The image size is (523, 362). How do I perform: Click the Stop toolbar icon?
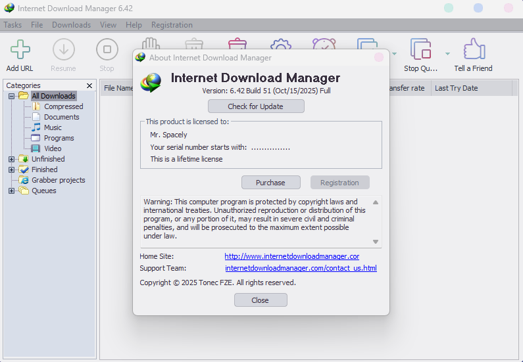(107, 49)
